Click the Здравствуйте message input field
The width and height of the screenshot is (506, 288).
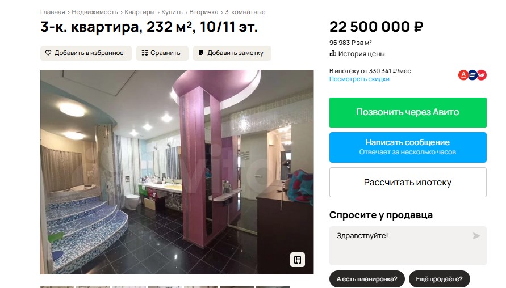[x=408, y=245]
